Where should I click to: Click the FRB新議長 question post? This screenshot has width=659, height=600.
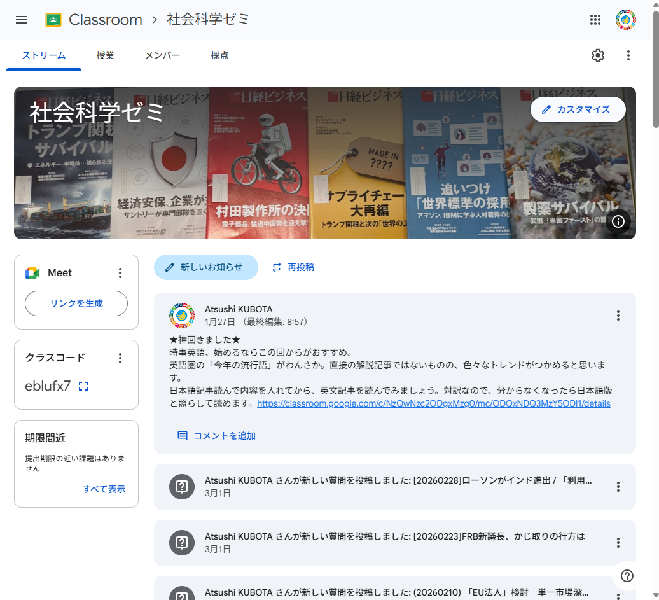394,543
